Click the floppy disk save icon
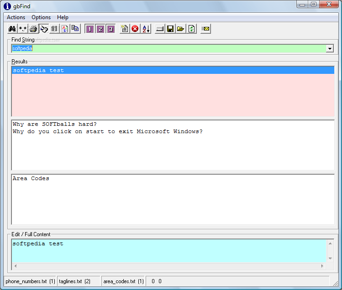The width and height of the screenshot is (342, 290). (x=170, y=29)
